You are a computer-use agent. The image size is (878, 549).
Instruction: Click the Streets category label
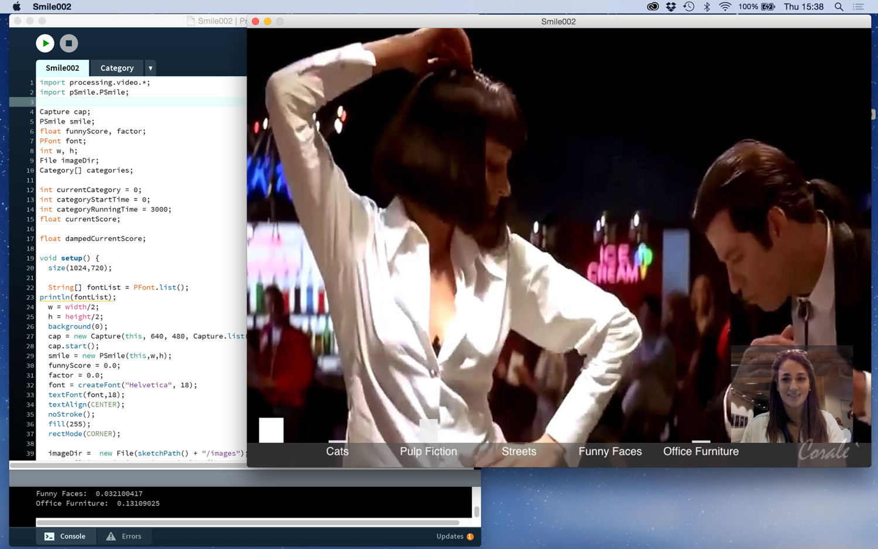(x=519, y=451)
